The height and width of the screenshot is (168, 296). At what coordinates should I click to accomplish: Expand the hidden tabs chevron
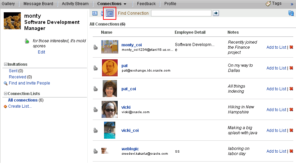292,4
